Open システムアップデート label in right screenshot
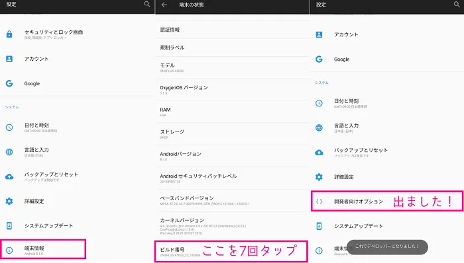Screen dimensions: 464x263 359,226
